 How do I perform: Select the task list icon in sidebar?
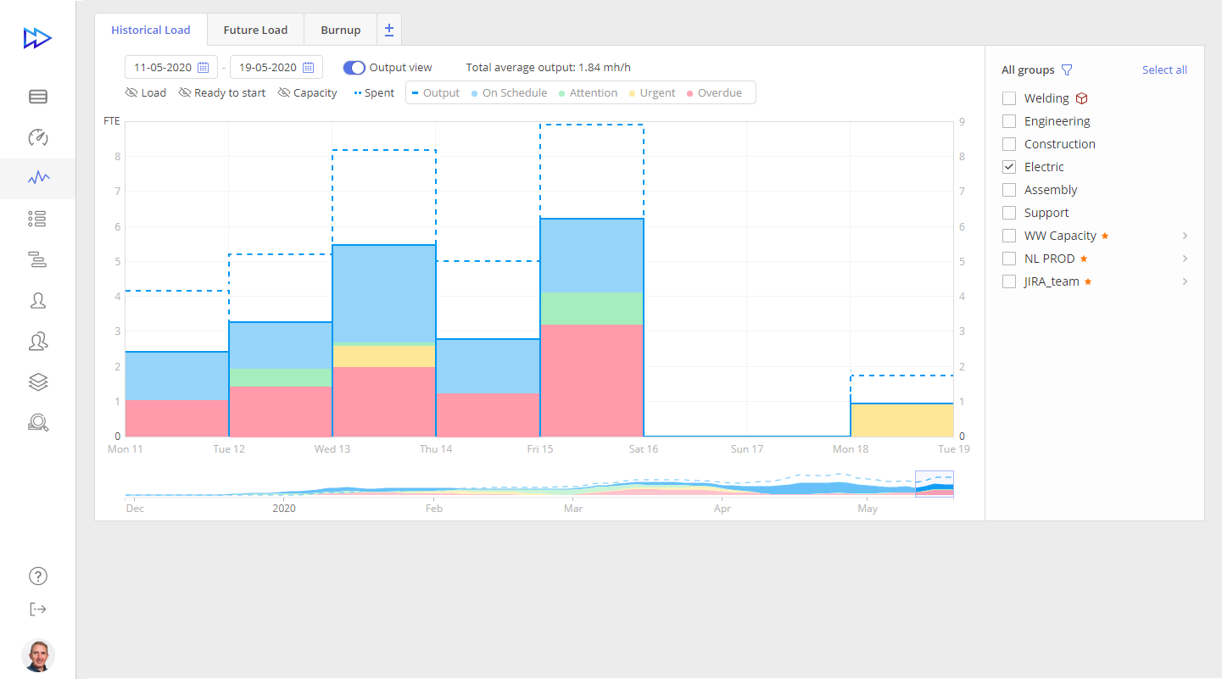(x=37, y=220)
